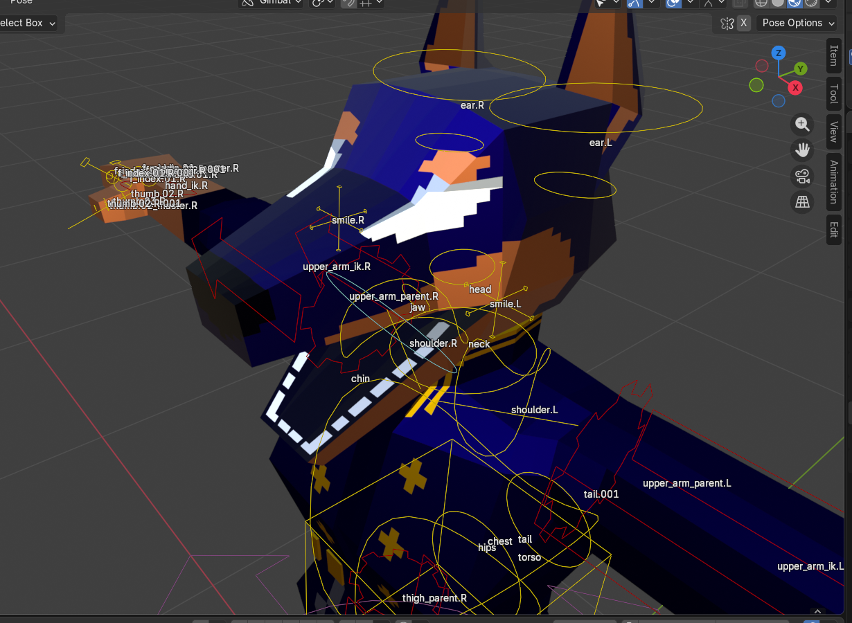Click the blue Z axis gizmo ball
The width and height of the screenshot is (852, 623).
point(779,53)
